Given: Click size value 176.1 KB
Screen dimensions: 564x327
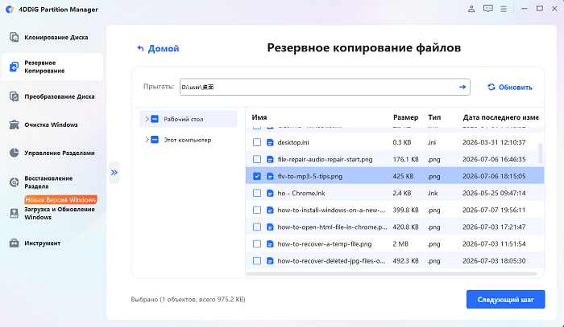Looking at the screenshot, I should [x=406, y=159].
